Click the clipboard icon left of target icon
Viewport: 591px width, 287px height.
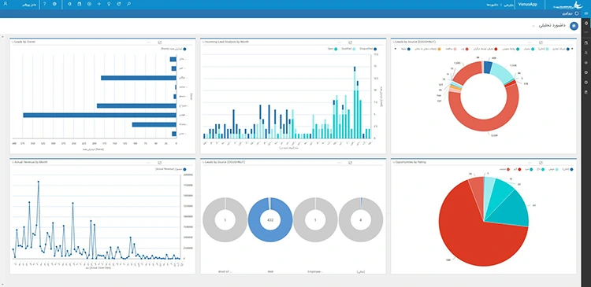(x=79, y=4)
